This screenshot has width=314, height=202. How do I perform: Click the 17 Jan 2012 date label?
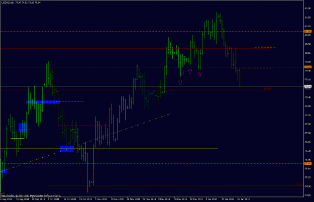pyautogui.click(x=228, y=199)
